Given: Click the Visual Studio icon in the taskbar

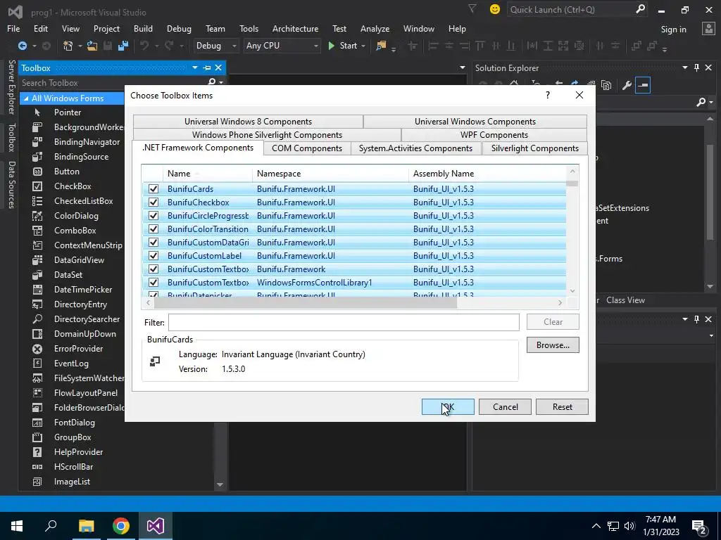Looking at the screenshot, I should [x=156, y=526].
